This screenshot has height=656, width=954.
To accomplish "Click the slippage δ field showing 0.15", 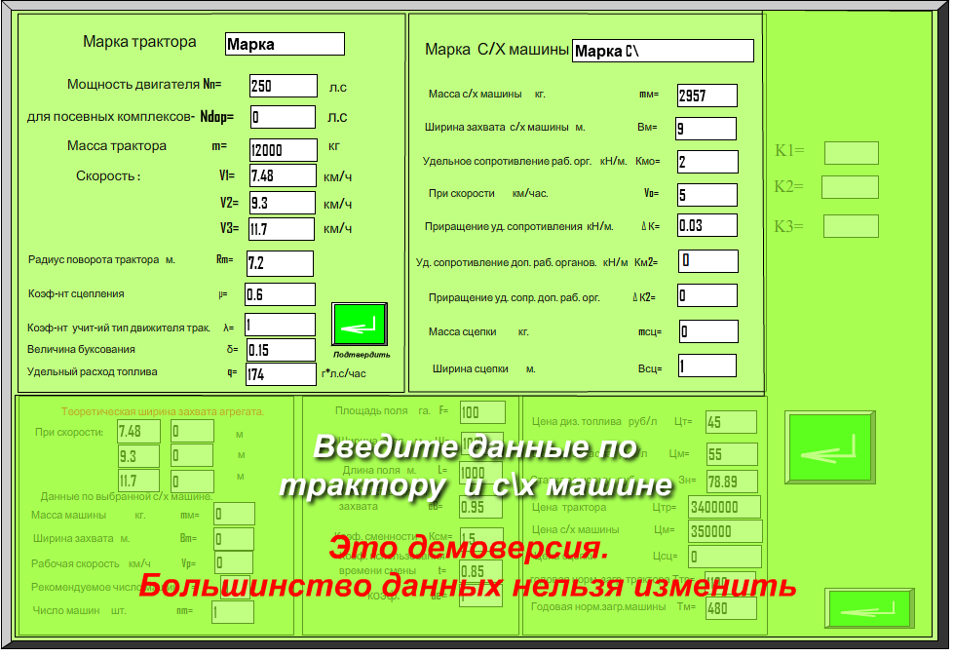I will tap(280, 349).
